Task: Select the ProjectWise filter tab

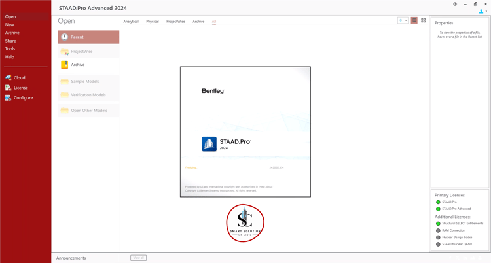Action: (x=175, y=22)
